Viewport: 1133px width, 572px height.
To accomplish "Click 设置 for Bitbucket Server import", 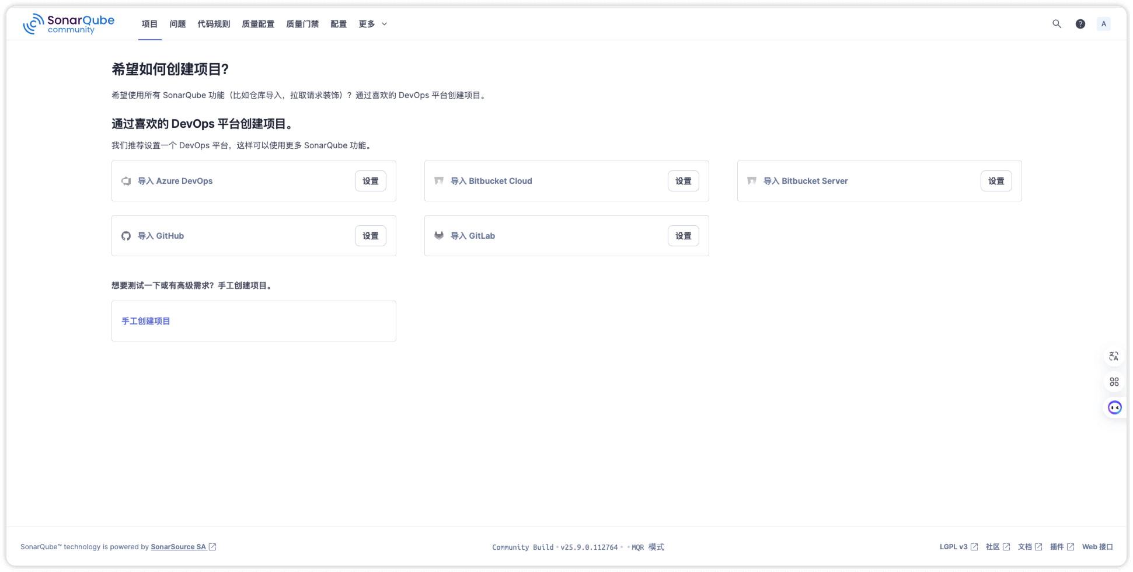I will 996,181.
